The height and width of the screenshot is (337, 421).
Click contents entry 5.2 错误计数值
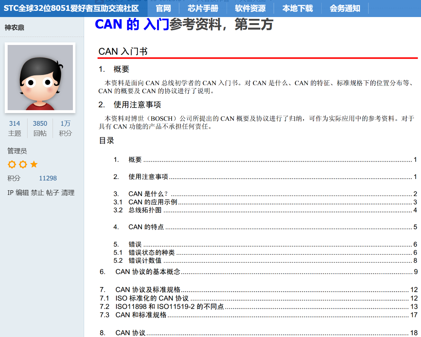click(x=265, y=261)
